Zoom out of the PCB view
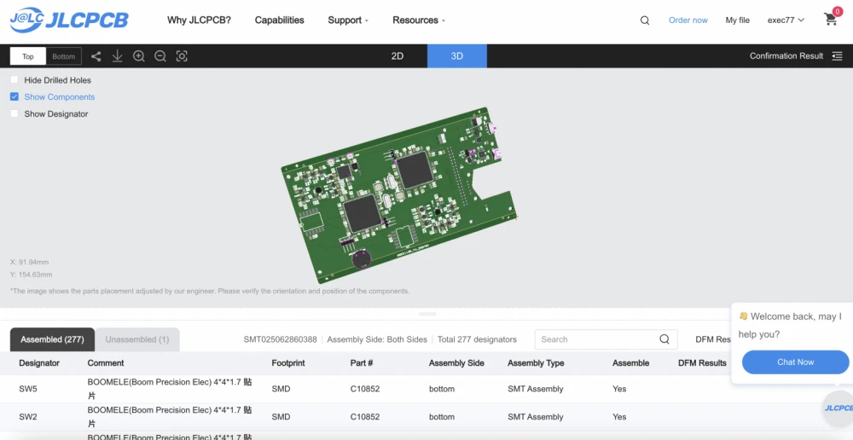The height and width of the screenshot is (440, 853). coord(160,56)
